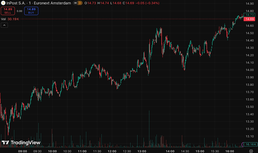Click the 13.40 price scale label
Screen dimensions: 258x153
click(250, 114)
